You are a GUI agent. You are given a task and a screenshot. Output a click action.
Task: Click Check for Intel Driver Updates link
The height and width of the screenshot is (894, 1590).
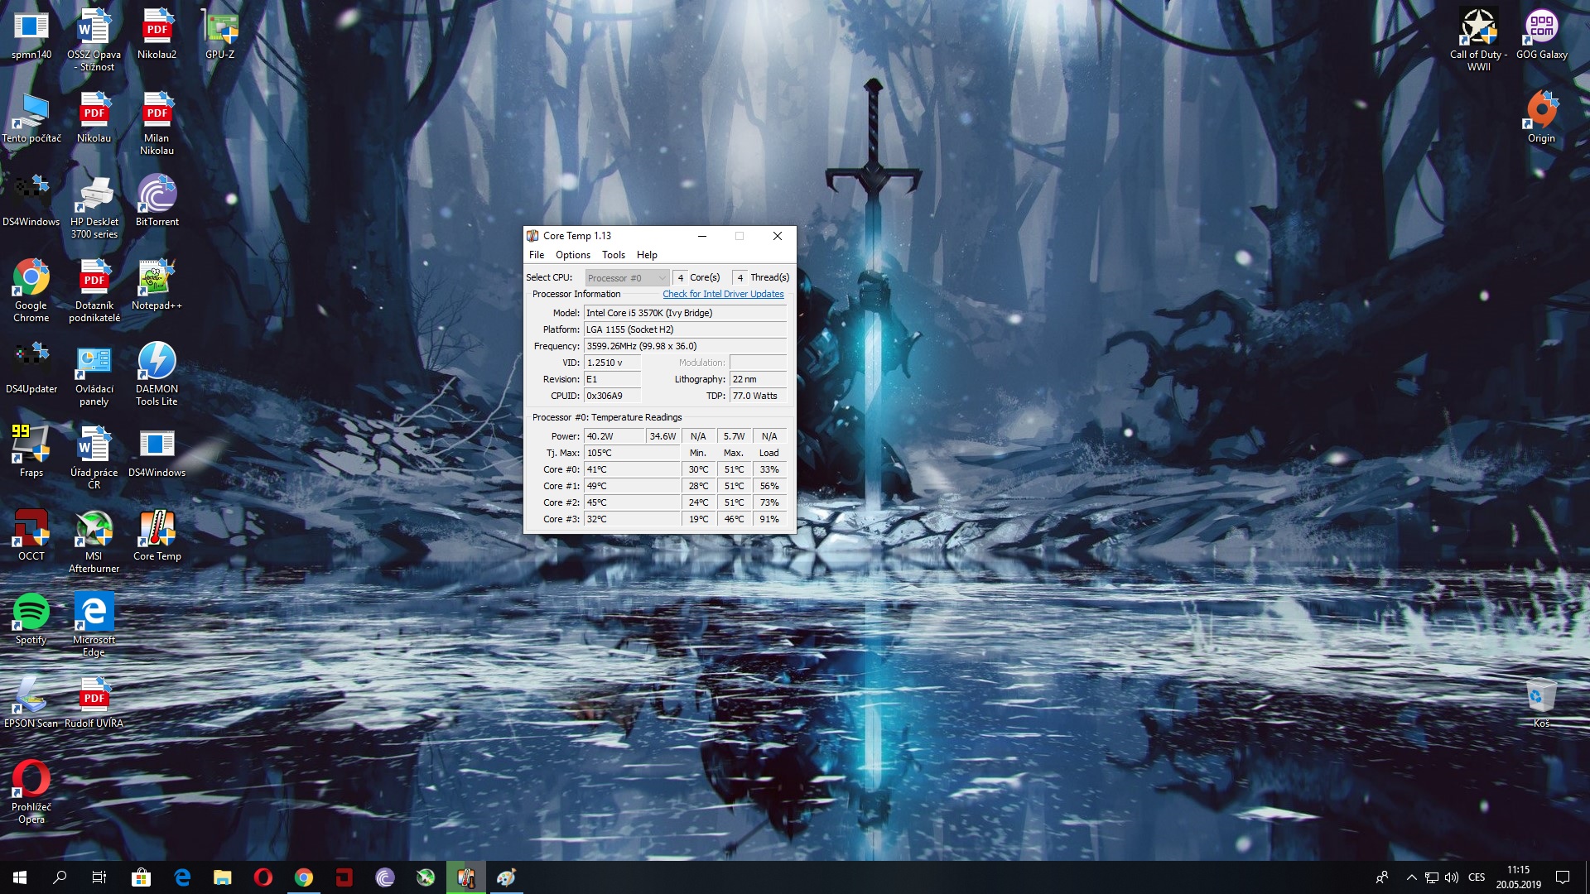point(722,294)
